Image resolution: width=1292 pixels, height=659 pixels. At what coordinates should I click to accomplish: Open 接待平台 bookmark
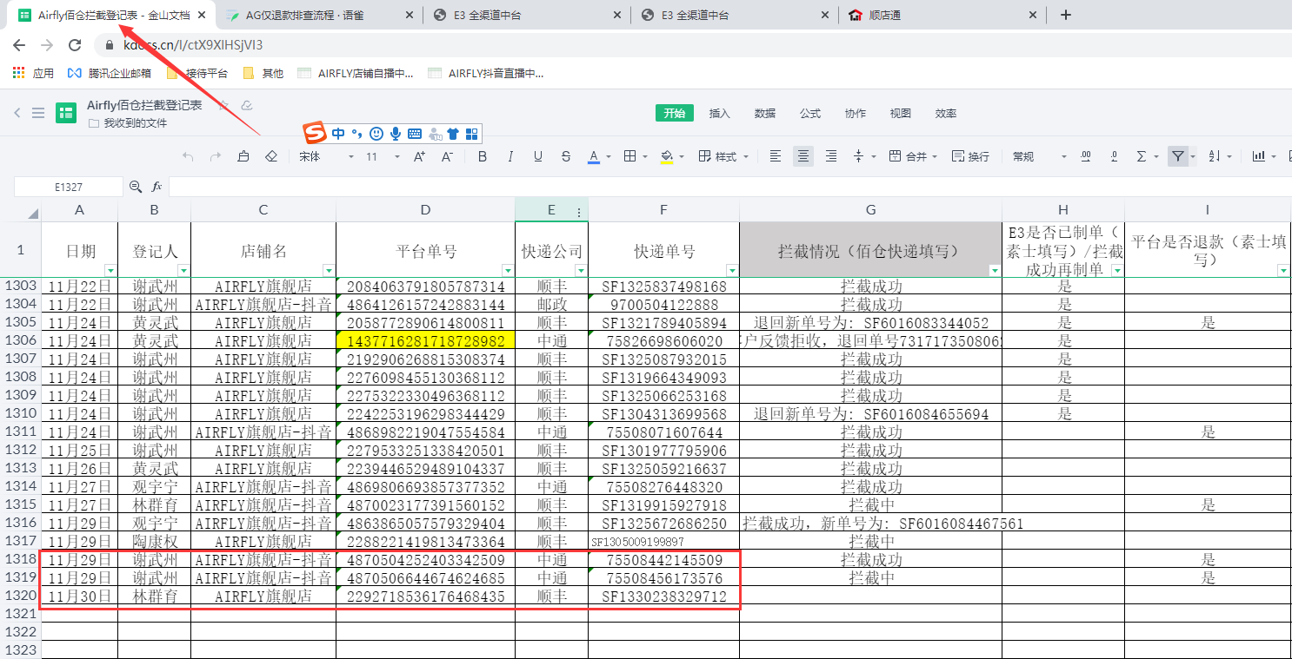point(196,74)
